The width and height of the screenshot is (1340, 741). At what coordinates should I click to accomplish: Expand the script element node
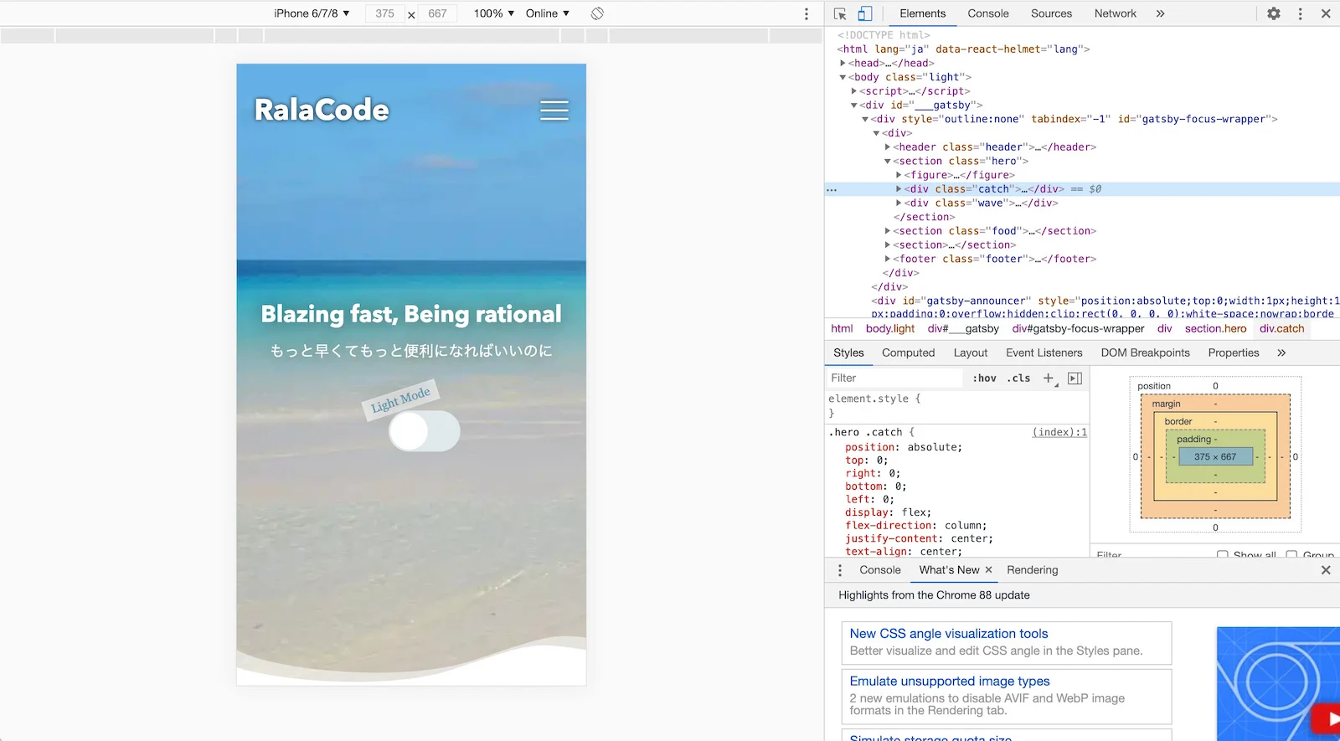click(x=853, y=91)
